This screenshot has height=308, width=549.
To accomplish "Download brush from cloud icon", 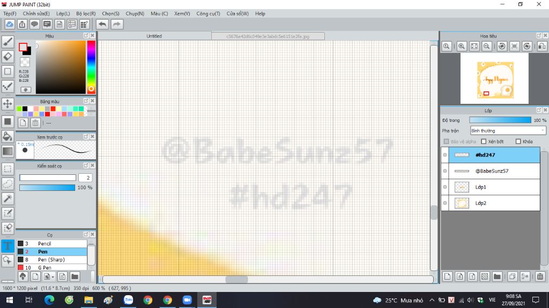I will tap(23, 276).
